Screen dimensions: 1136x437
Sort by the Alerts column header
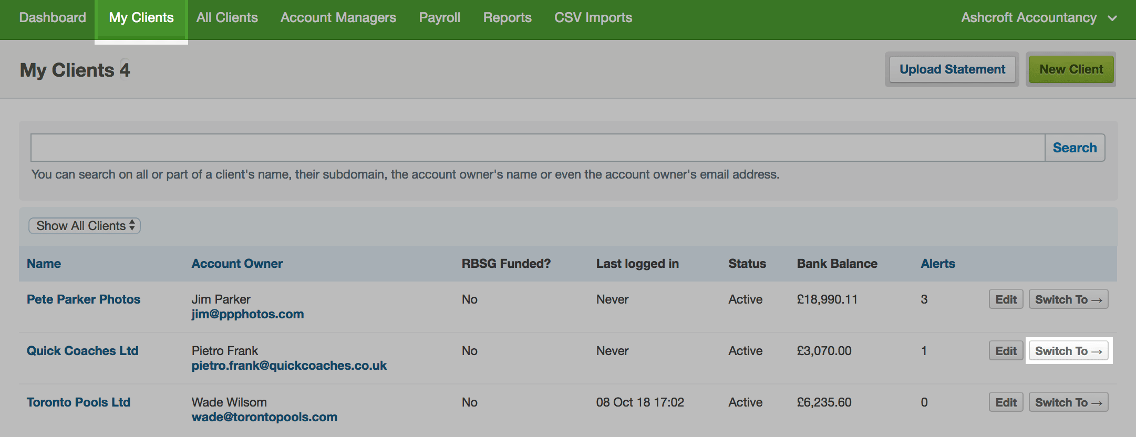(x=938, y=264)
